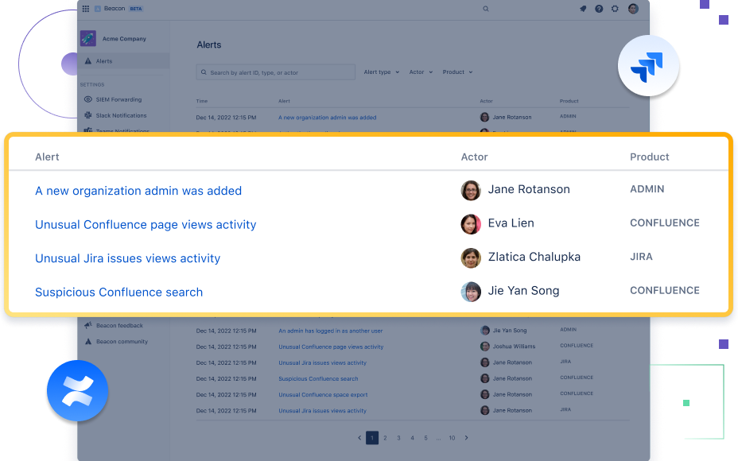Select Acme Company organization
Image resolution: width=738 pixels, height=461 pixels.
point(124,39)
